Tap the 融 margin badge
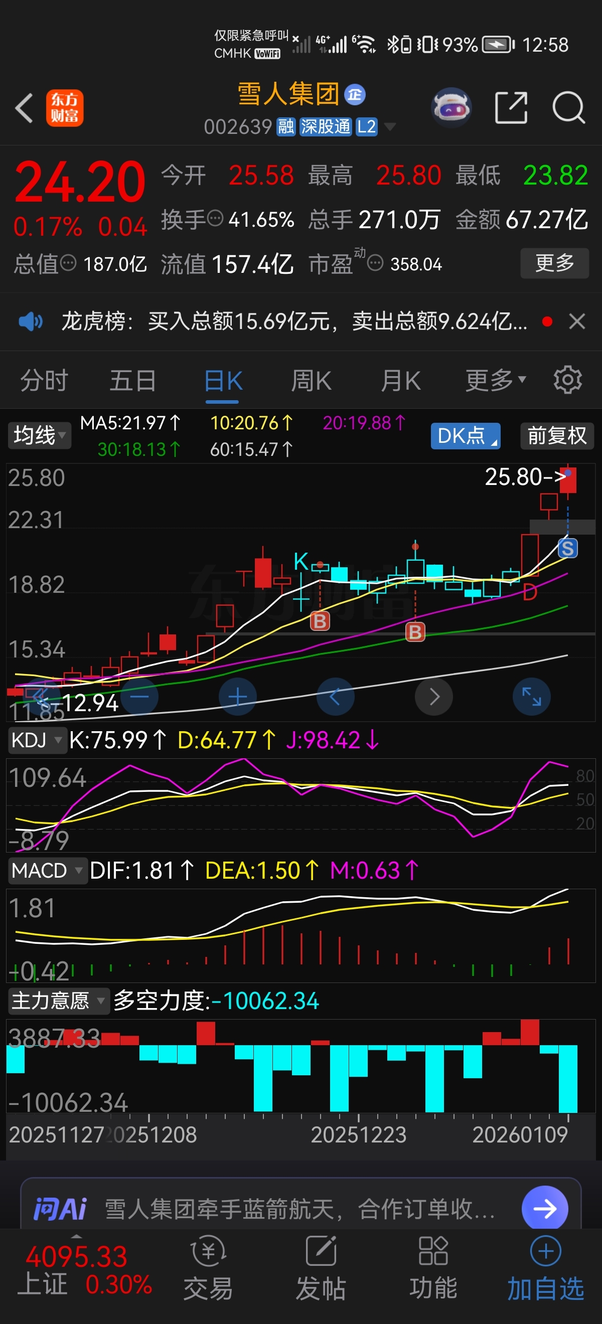This screenshot has height=1324, width=602. 286,126
